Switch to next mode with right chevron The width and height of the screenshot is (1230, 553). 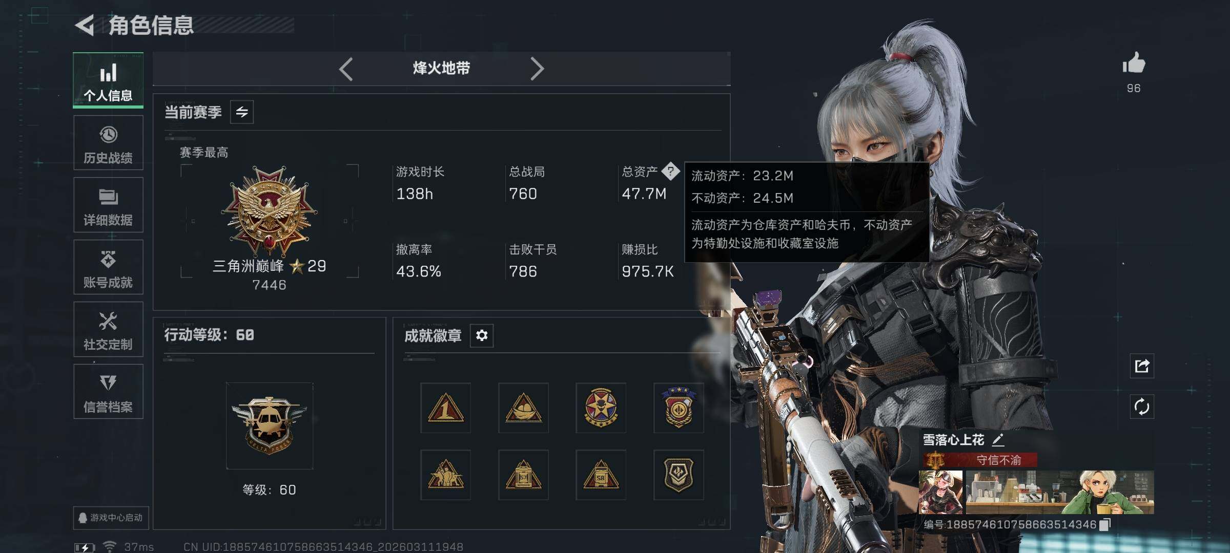click(537, 69)
